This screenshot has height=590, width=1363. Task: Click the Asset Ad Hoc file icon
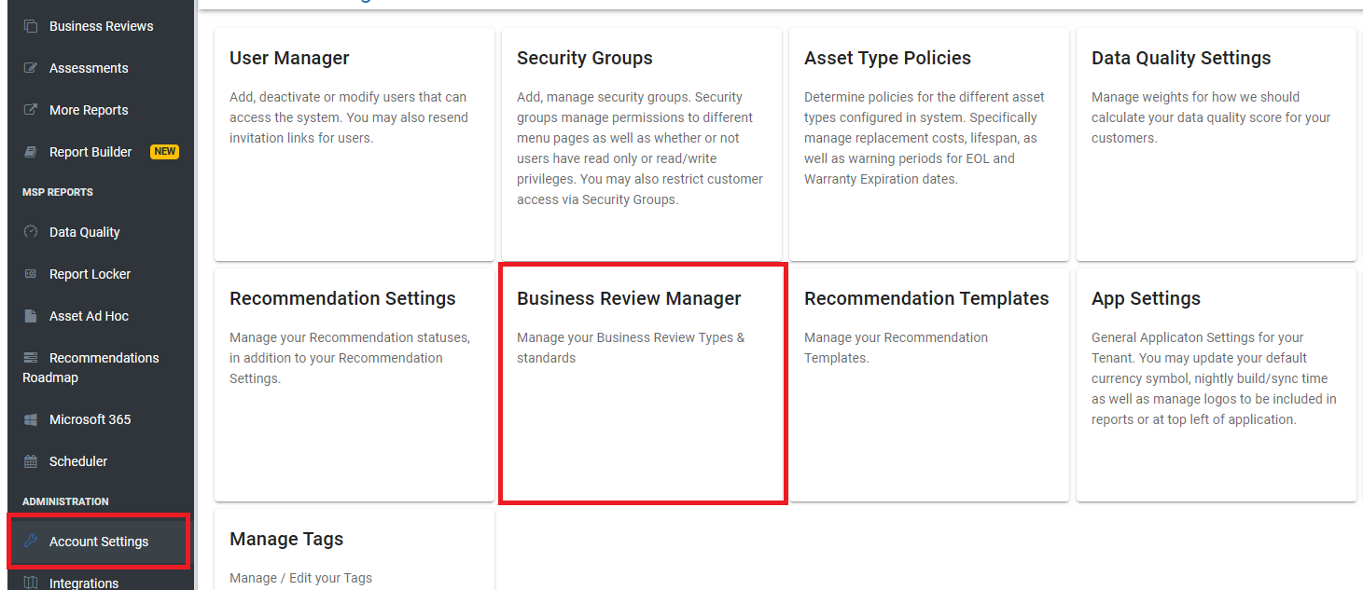(31, 316)
